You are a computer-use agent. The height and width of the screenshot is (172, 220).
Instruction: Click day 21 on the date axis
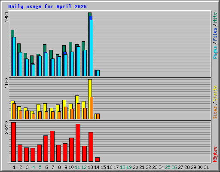[142, 167]
